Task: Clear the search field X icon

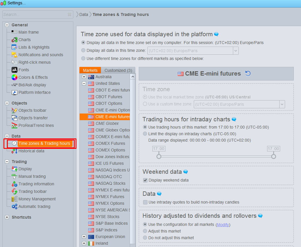Action: tap(70, 14)
